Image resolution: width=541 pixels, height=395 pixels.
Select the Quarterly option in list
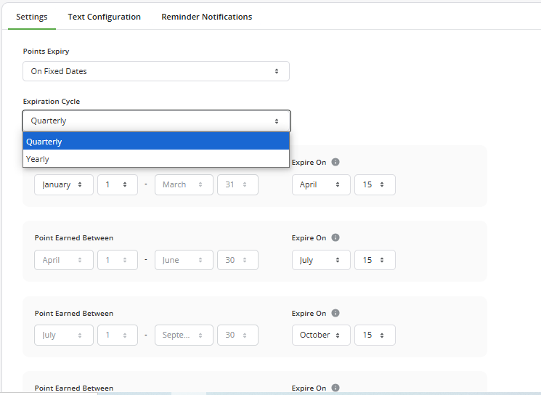(156, 142)
